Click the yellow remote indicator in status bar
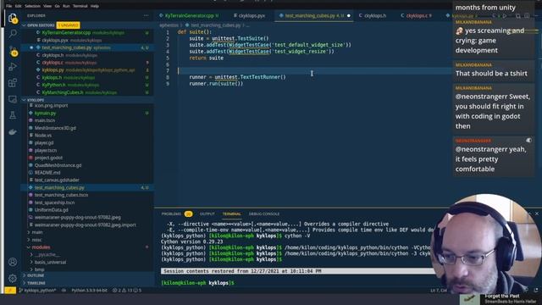This screenshot has width=542, height=305. point(10,291)
